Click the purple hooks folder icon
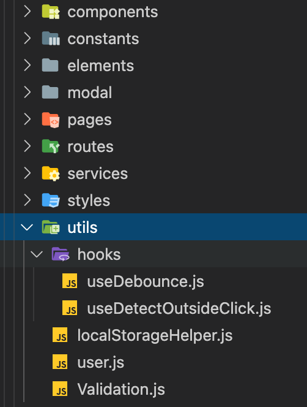The height and width of the screenshot is (407, 307). pyautogui.click(x=61, y=254)
